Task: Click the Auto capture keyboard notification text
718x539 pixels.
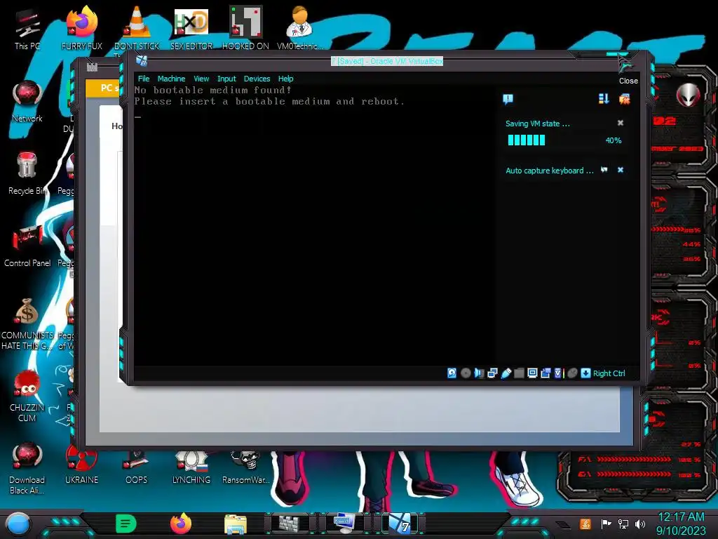Action: [550, 171]
